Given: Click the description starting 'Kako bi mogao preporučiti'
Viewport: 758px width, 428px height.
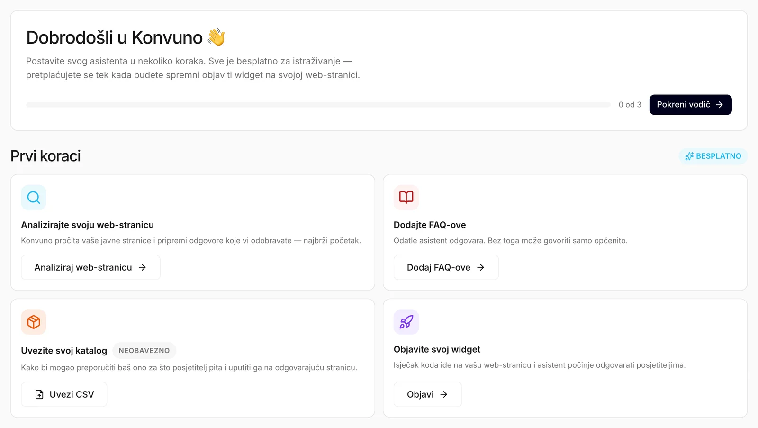Looking at the screenshot, I should 189,368.
